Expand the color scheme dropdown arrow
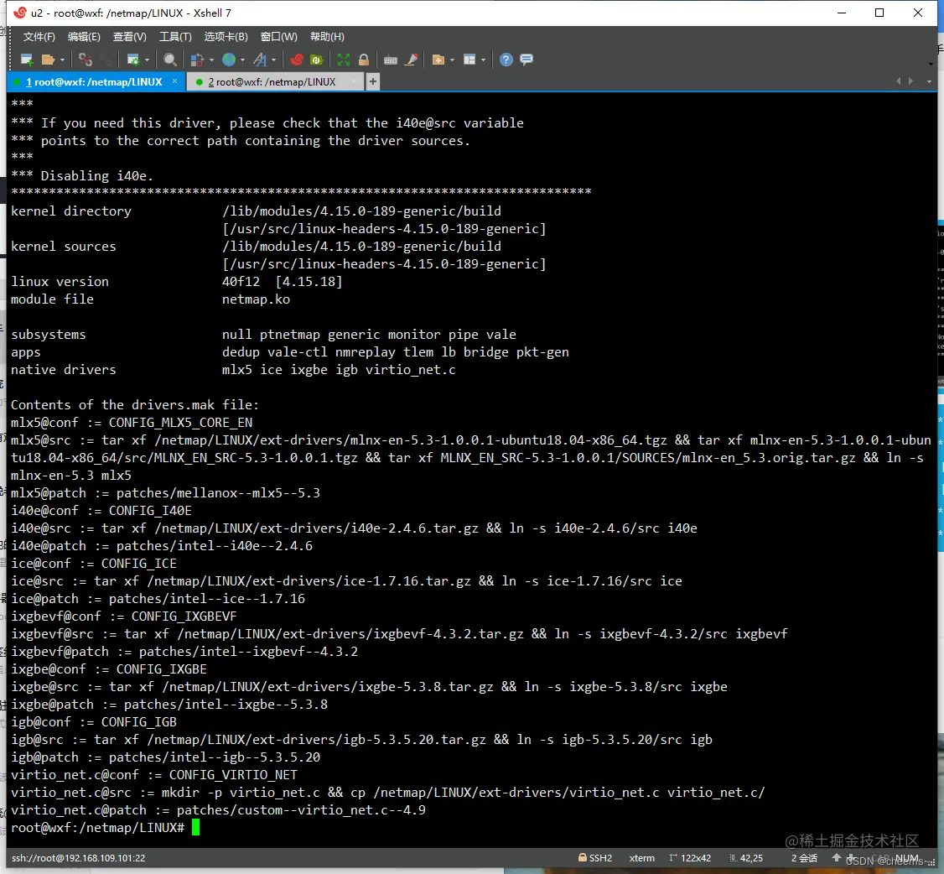The width and height of the screenshot is (944, 874). click(x=211, y=60)
